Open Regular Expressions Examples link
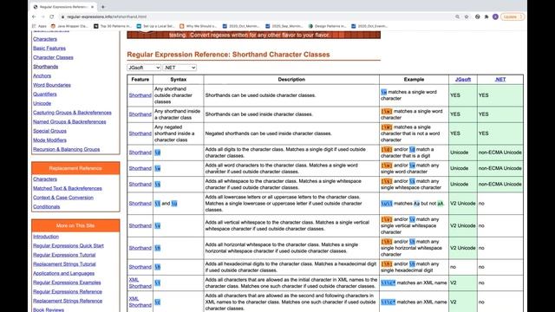Viewport: 555px width, 312px height. 67,283
